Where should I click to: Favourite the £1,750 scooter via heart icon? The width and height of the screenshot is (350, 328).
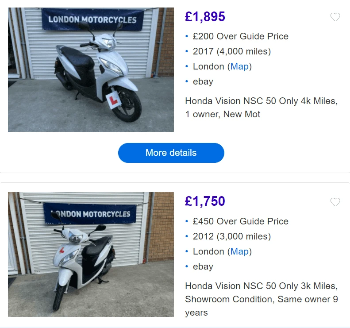pos(335,202)
